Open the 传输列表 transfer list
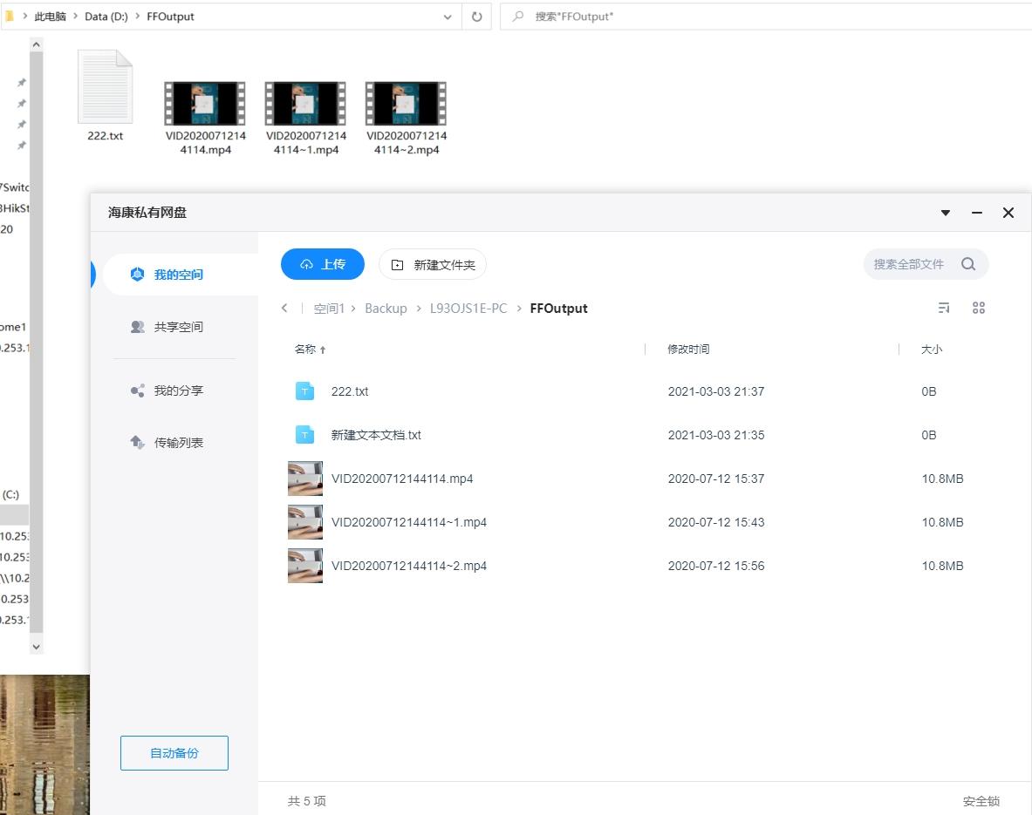 (x=178, y=443)
